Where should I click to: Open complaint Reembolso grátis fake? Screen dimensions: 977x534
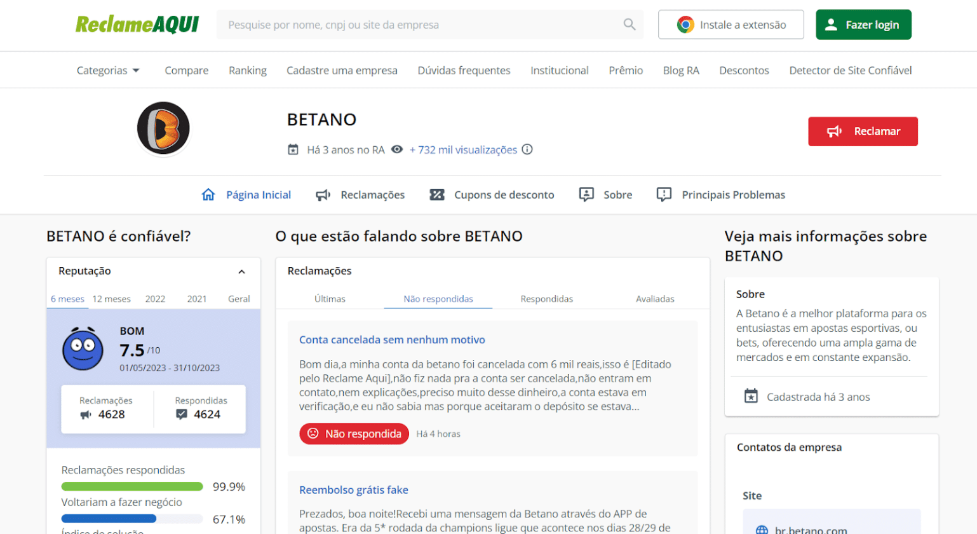click(353, 489)
